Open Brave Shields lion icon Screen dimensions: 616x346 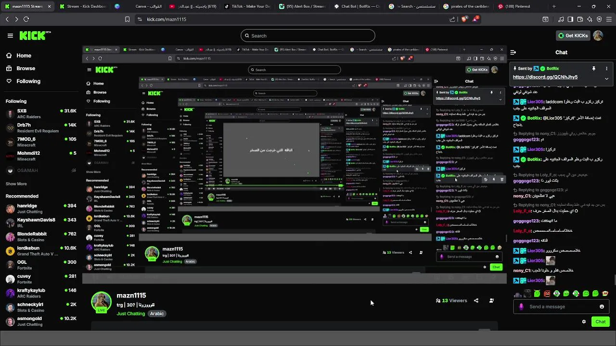click(464, 19)
